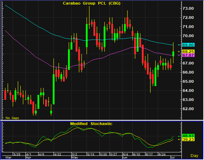204x160 pixels.
Task: Click the No Gaps label
Action: point(12,118)
